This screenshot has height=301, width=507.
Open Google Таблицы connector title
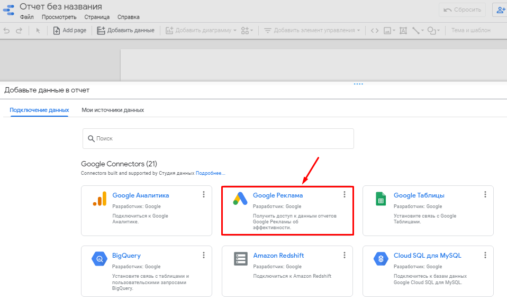click(x=419, y=195)
